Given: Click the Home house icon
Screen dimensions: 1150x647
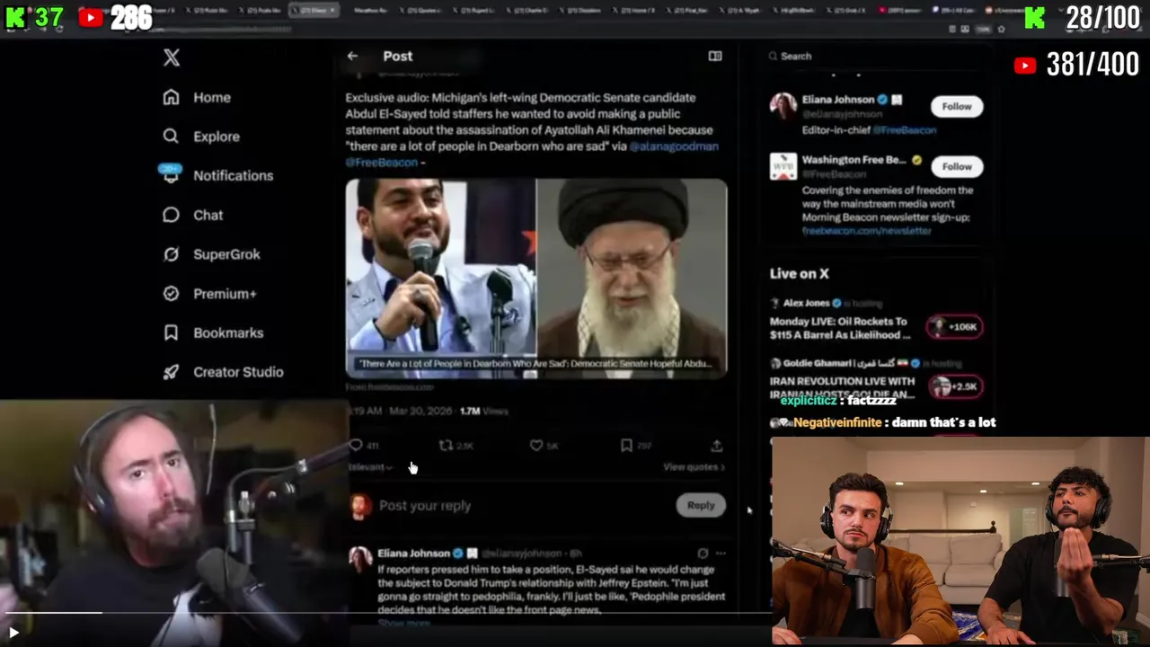Looking at the screenshot, I should (x=171, y=97).
